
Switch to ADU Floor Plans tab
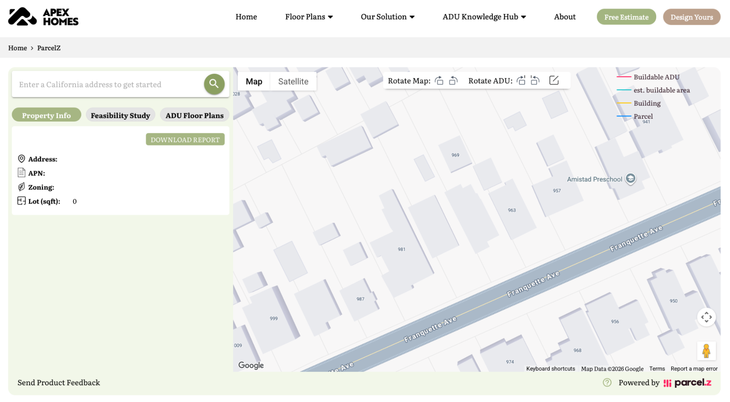pyautogui.click(x=194, y=115)
